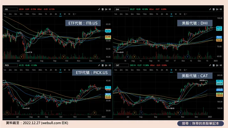Select the 5m timeframe in DHI panel

coord(132,14)
